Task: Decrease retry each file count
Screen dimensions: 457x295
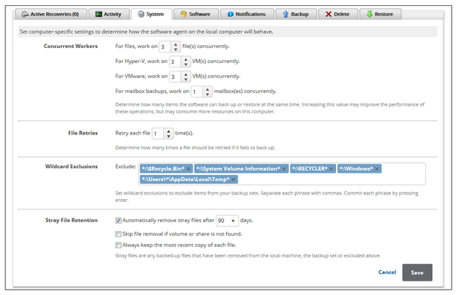Action: [x=168, y=136]
